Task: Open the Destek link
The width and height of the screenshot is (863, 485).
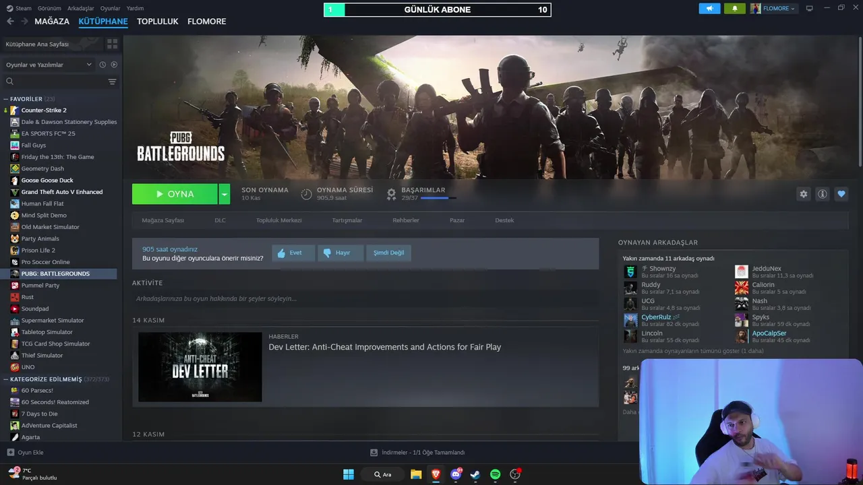Action: 504,220
